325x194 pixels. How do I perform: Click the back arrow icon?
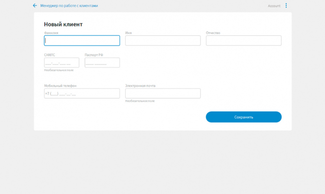pos(35,6)
